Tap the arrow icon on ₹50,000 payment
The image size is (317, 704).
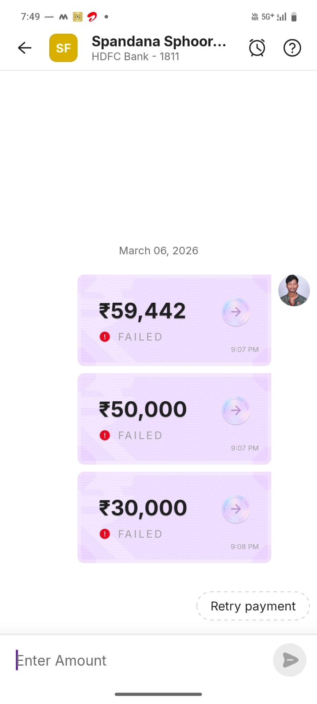[236, 411]
